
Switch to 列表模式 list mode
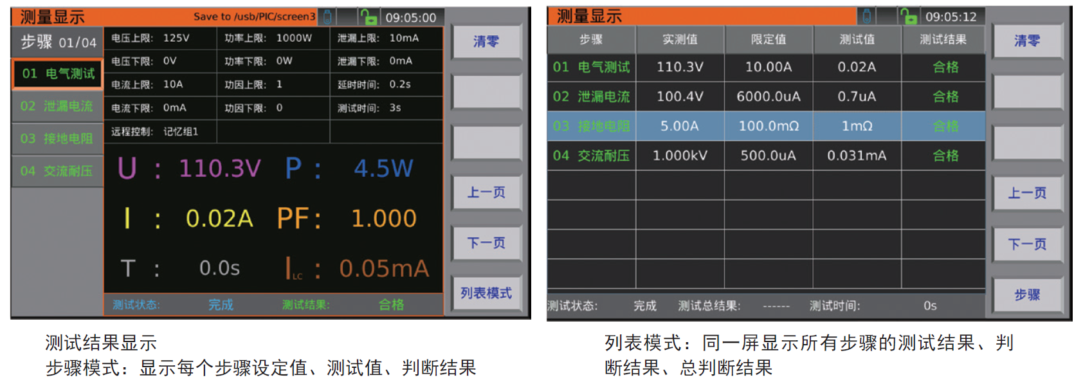pyautogui.click(x=486, y=293)
